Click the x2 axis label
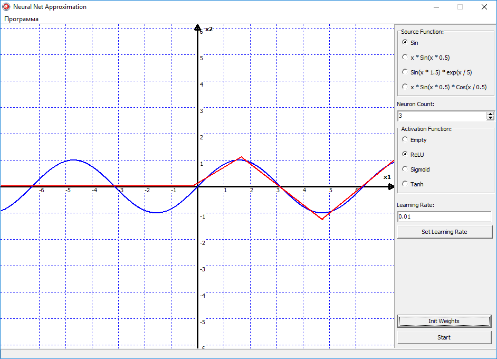The height and width of the screenshot is (359, 497). tap(209, 29)
